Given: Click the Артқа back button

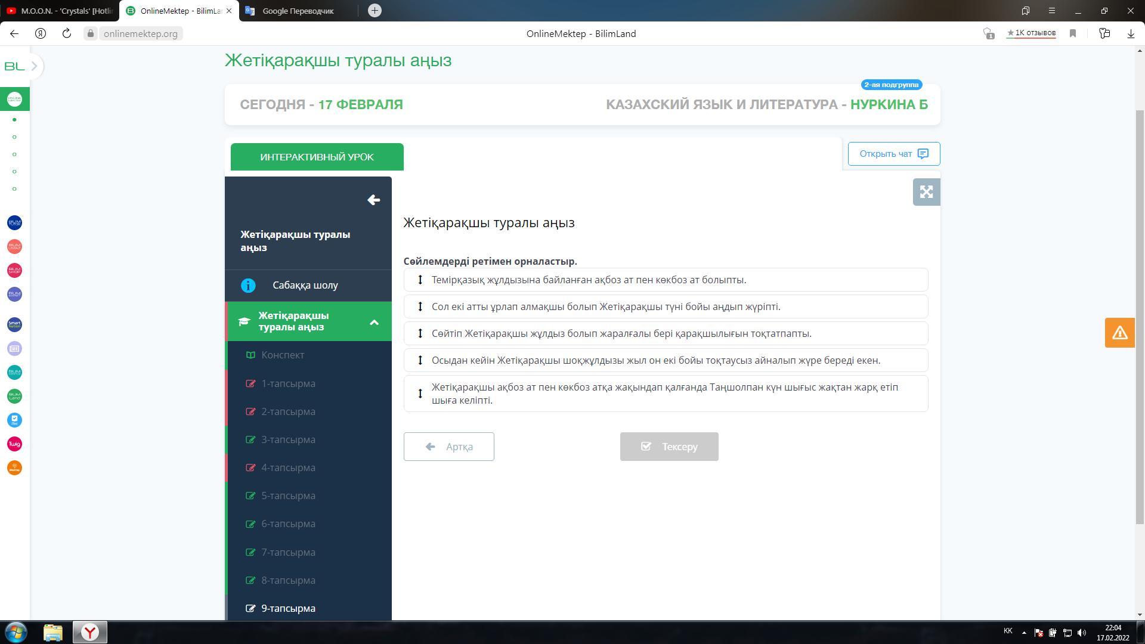Looking at the screenshot, I should [448, 447].
